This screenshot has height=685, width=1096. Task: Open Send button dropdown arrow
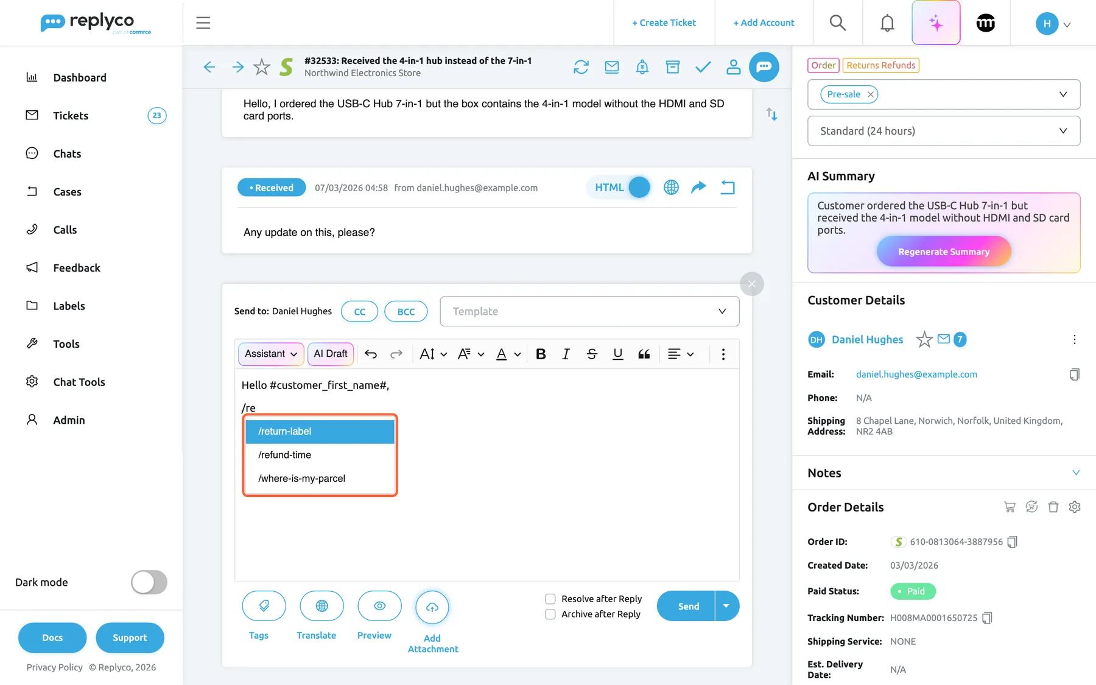click(x=726, y=606)
